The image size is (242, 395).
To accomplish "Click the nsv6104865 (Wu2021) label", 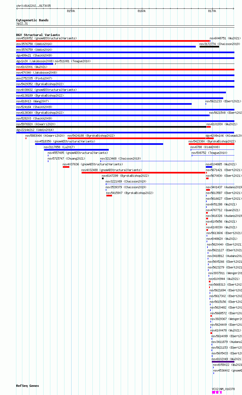I will tap(221, 164).
